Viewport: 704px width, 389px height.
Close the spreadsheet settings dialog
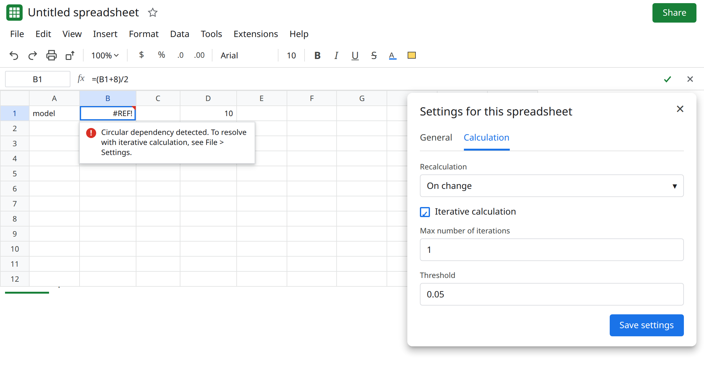click(x=680, y=109)
